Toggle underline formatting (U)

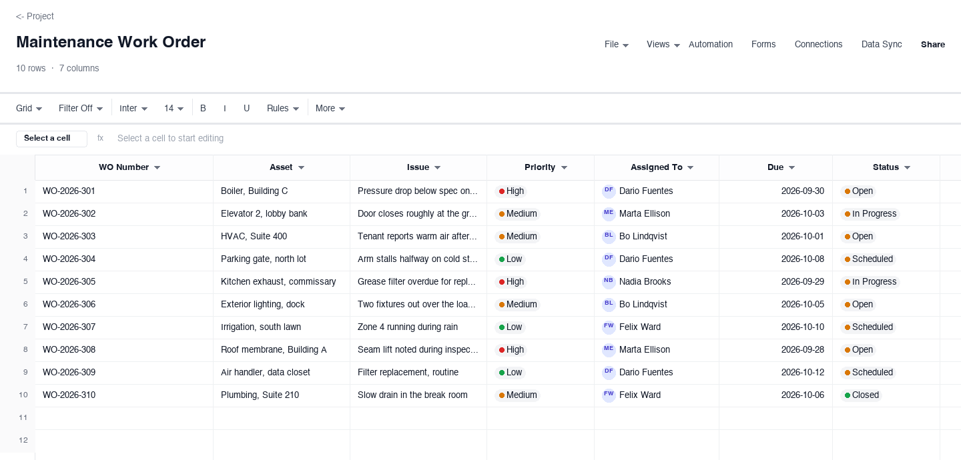[246, 108]
